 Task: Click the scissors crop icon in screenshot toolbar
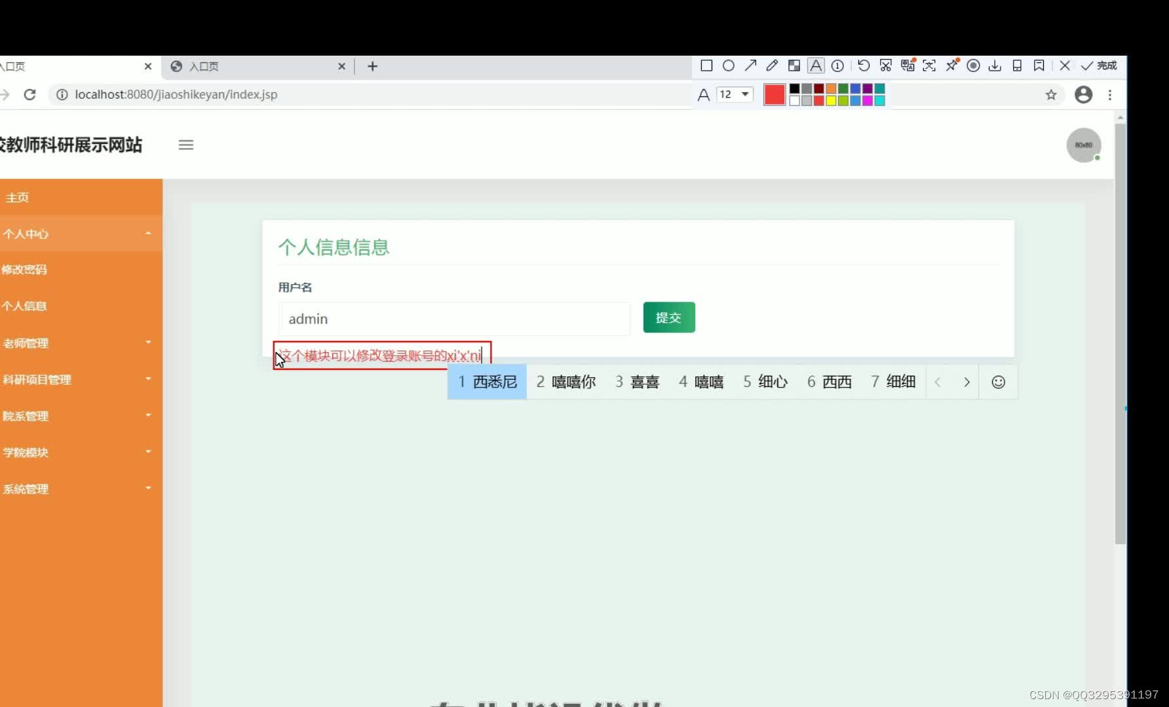click(x=886, y=65)
